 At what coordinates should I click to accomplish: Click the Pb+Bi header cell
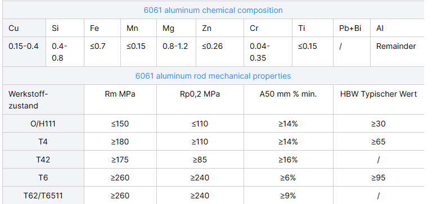(x=352, y=28)
